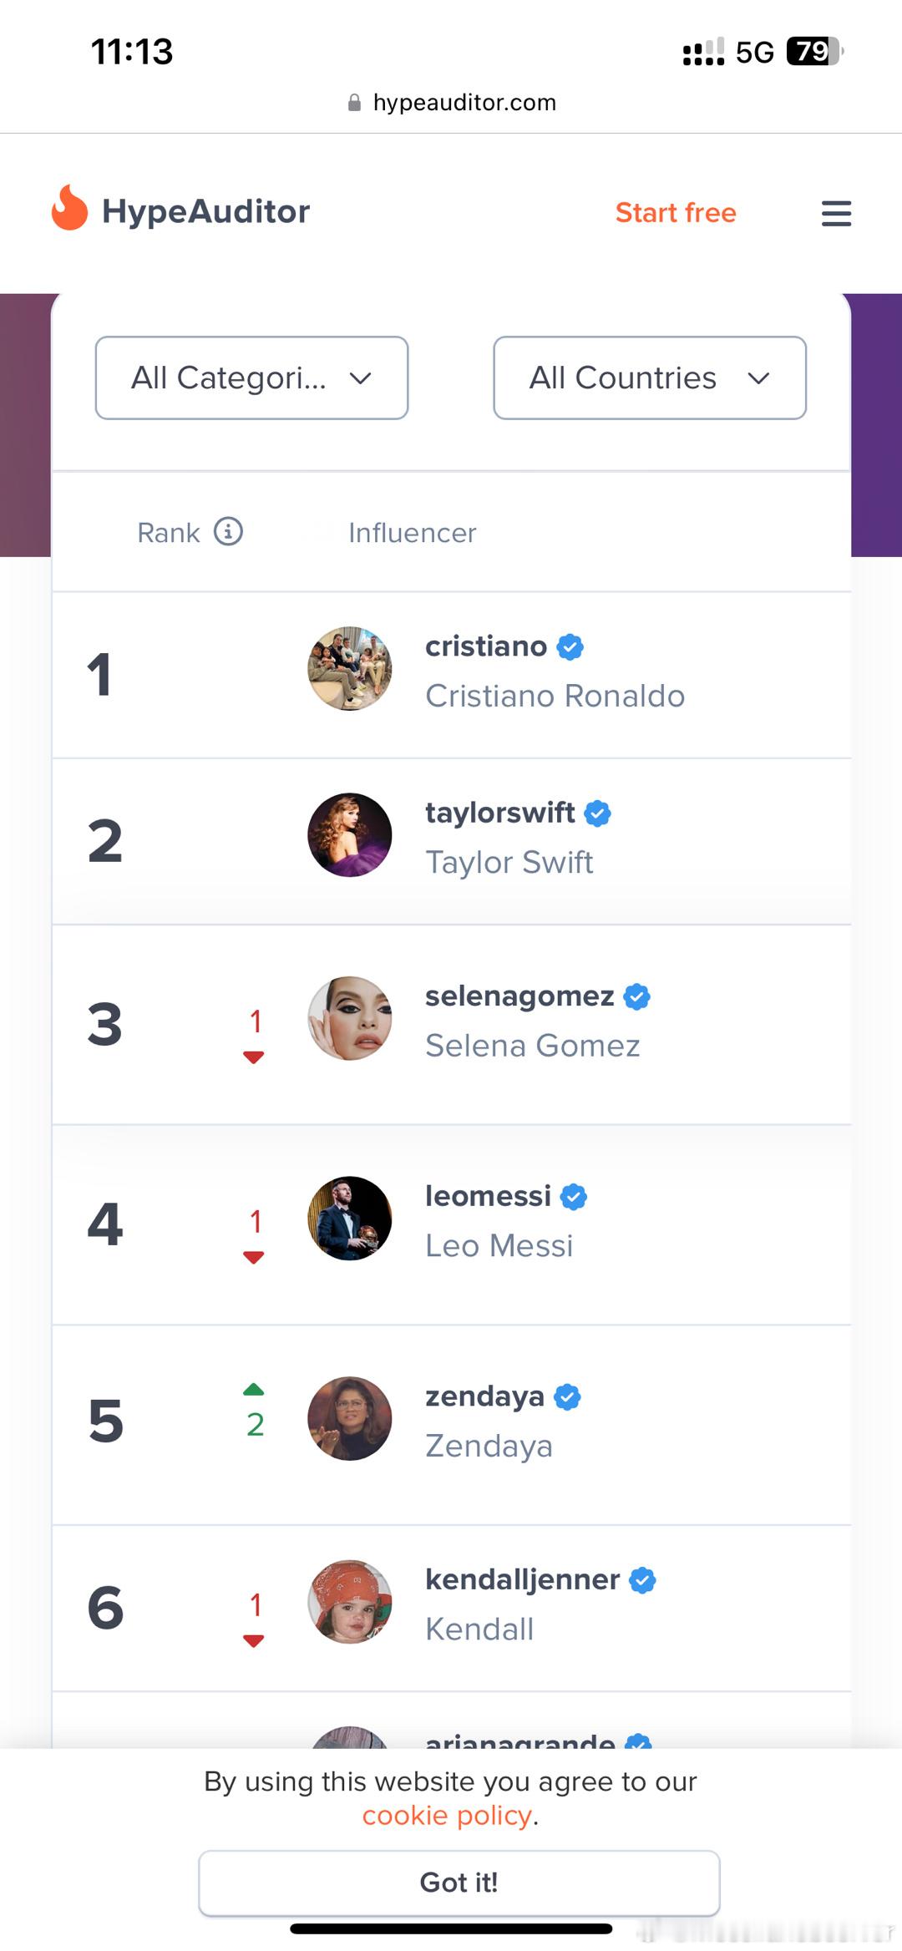Screen dimensions: 902x1951
Task: Click the Rank info icon
Action: (x=228, y=531)
